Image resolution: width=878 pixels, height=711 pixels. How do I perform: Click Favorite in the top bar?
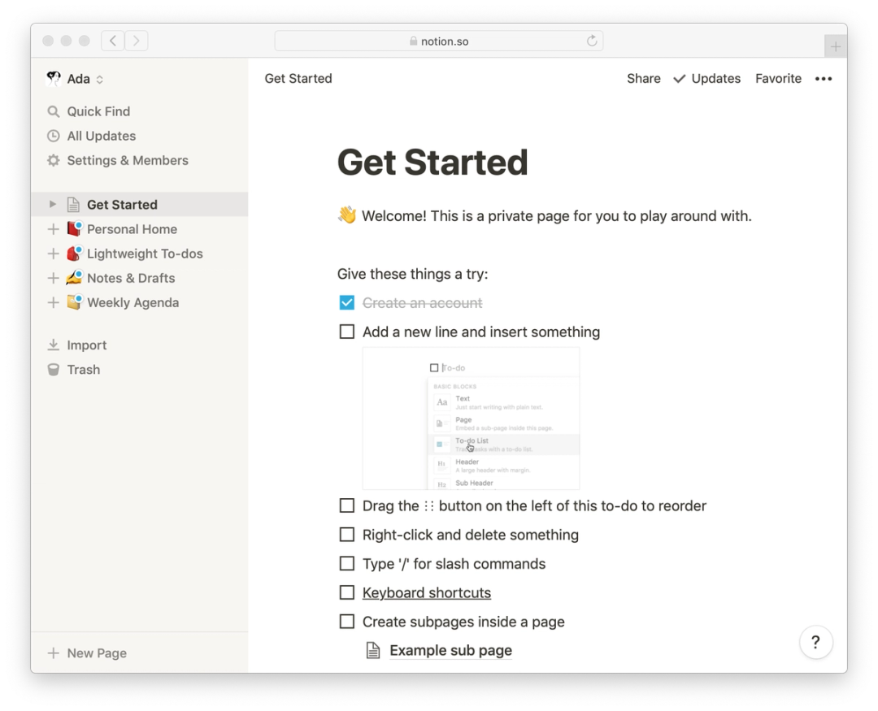pyautogui.click(x=778, y=78)
